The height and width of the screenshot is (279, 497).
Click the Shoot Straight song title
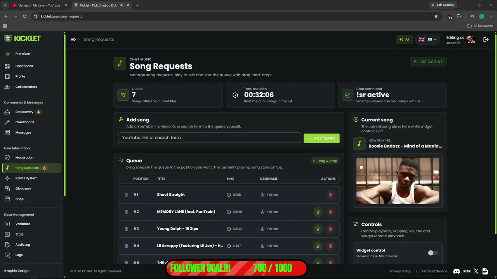pos(171,195)
